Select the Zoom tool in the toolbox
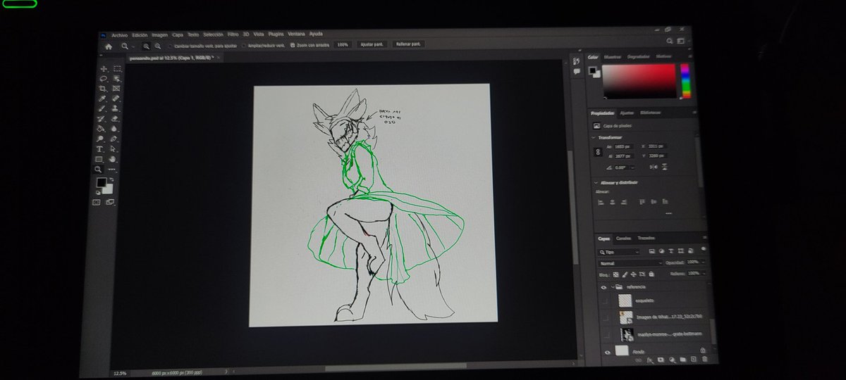 click(98, 169)
